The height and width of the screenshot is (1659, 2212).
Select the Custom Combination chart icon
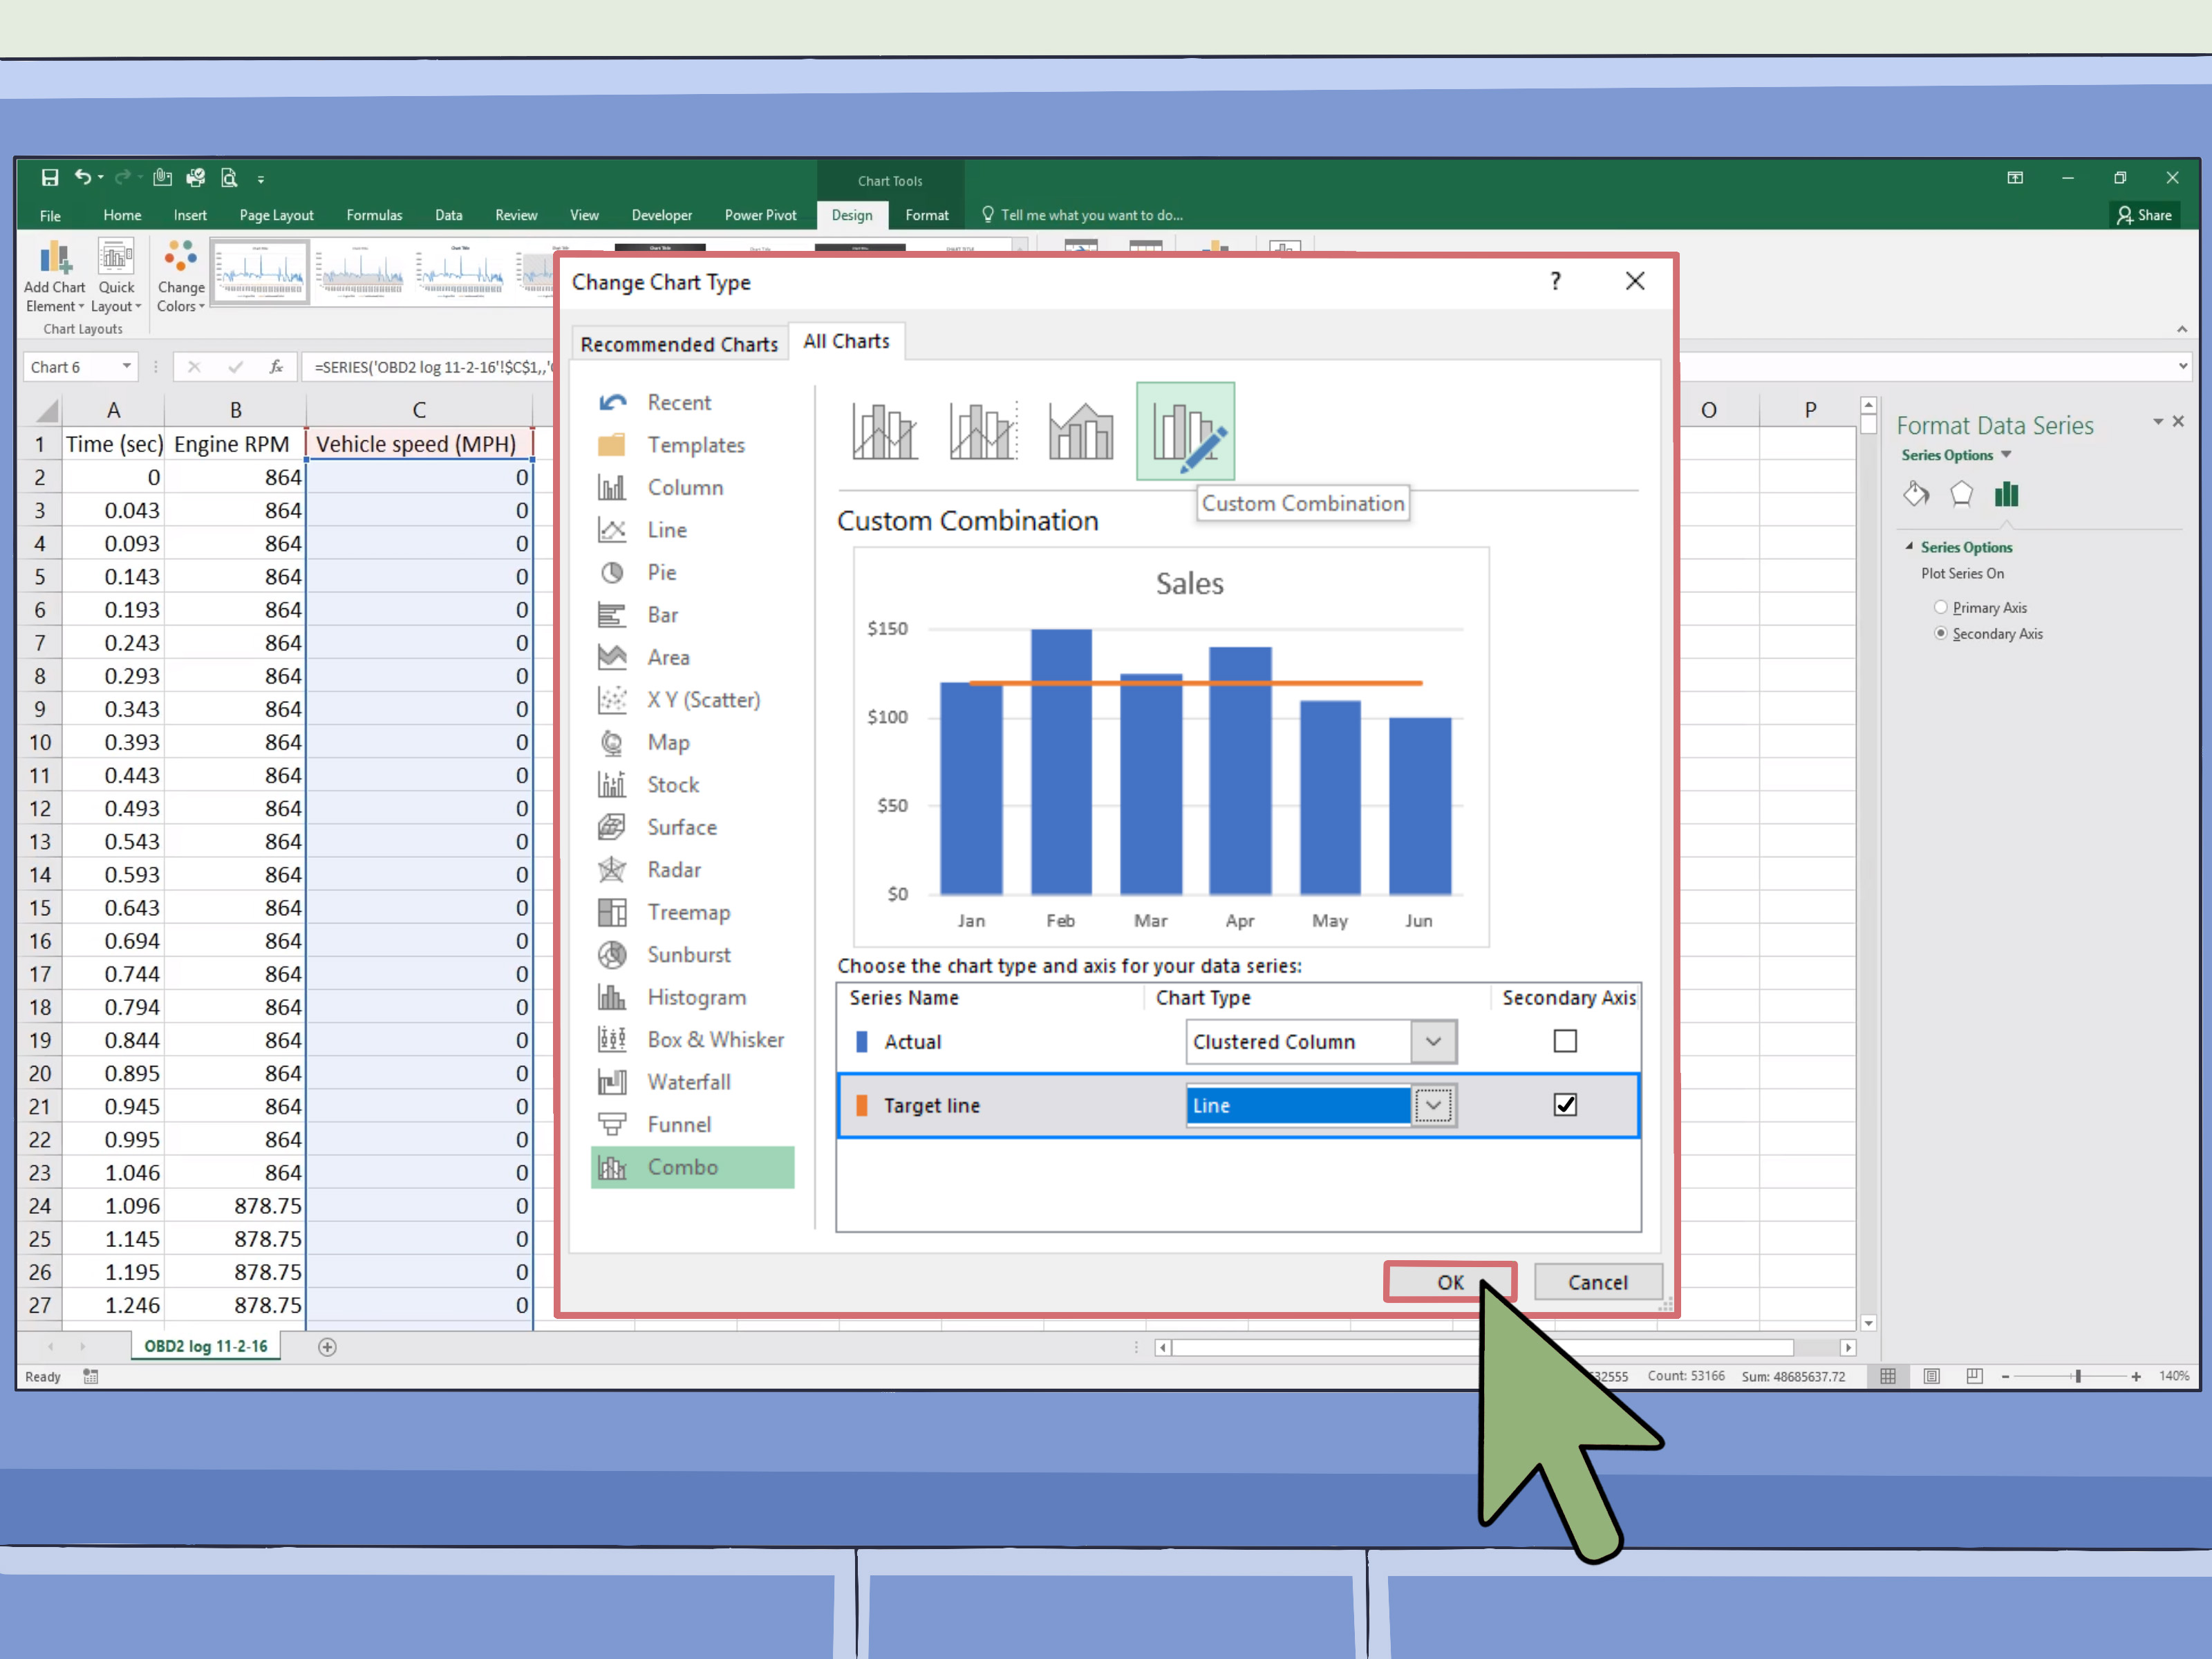[x=1185, y=431]
